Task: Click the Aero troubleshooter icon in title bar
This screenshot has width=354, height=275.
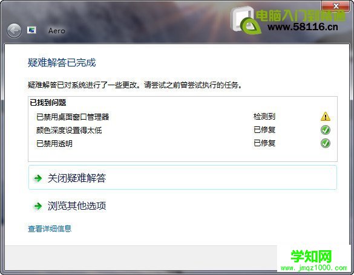Action: [31, 30]
